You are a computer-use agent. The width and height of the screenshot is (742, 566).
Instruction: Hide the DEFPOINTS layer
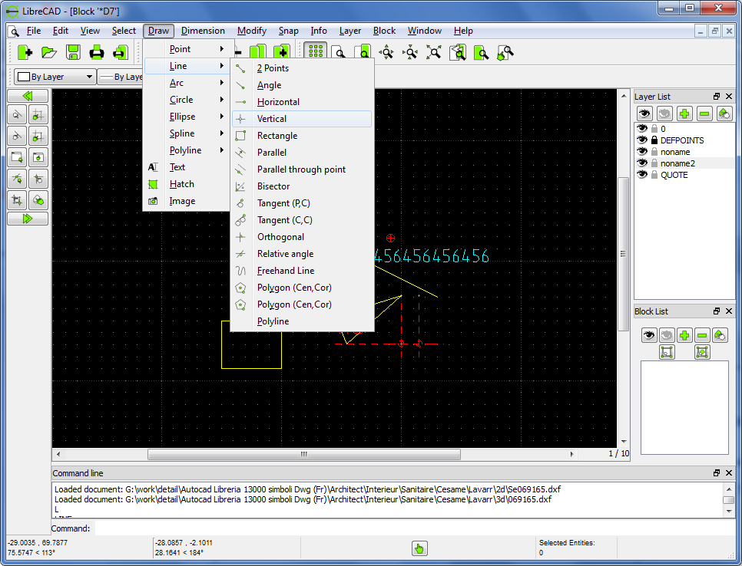coord(641,140)
